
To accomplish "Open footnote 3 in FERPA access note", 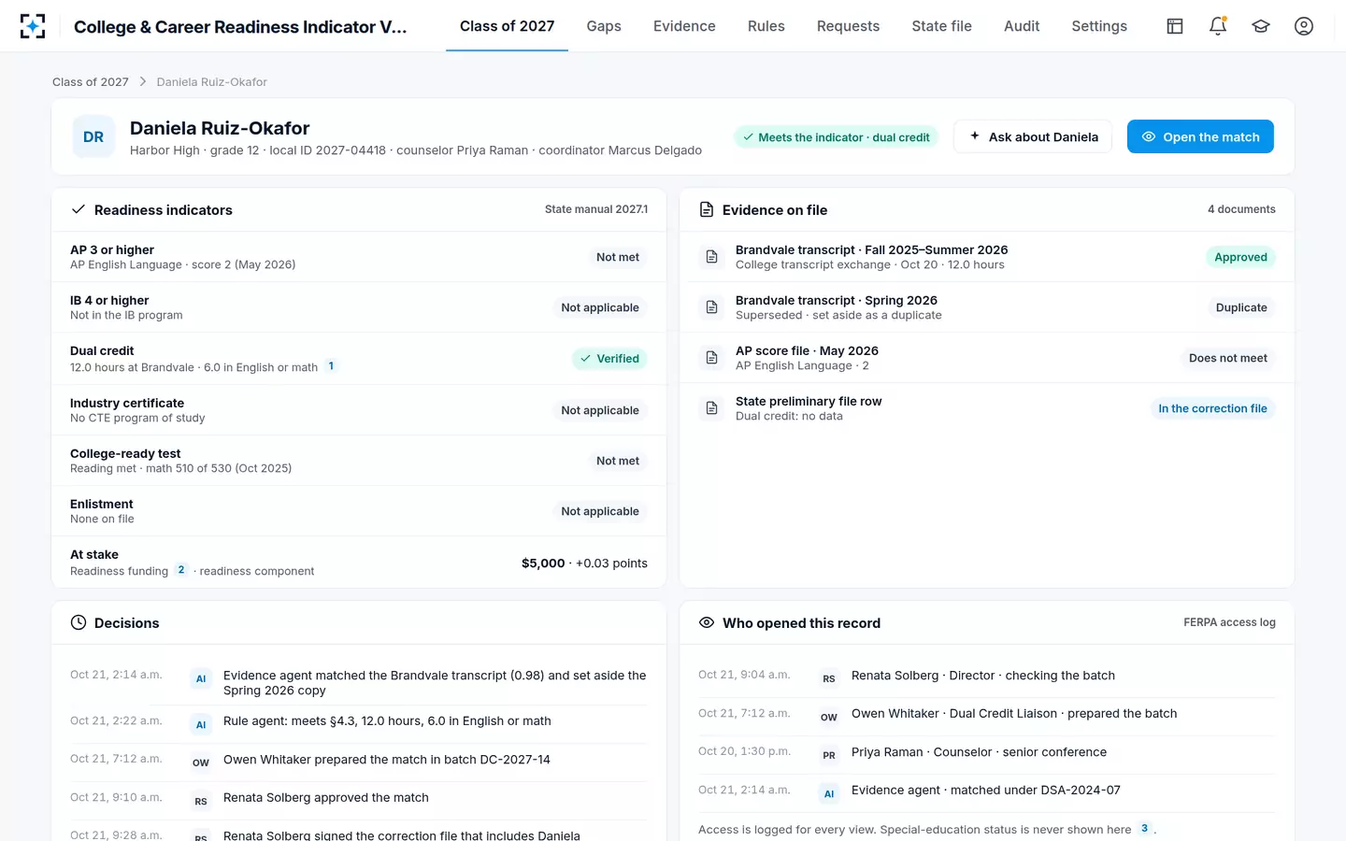I will point(1144,829).
